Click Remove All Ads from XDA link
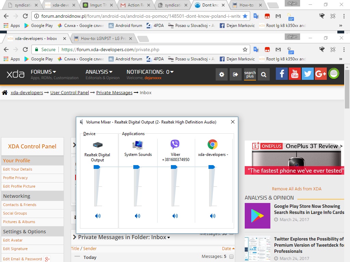Screen dimensions: 350x262 296,189
